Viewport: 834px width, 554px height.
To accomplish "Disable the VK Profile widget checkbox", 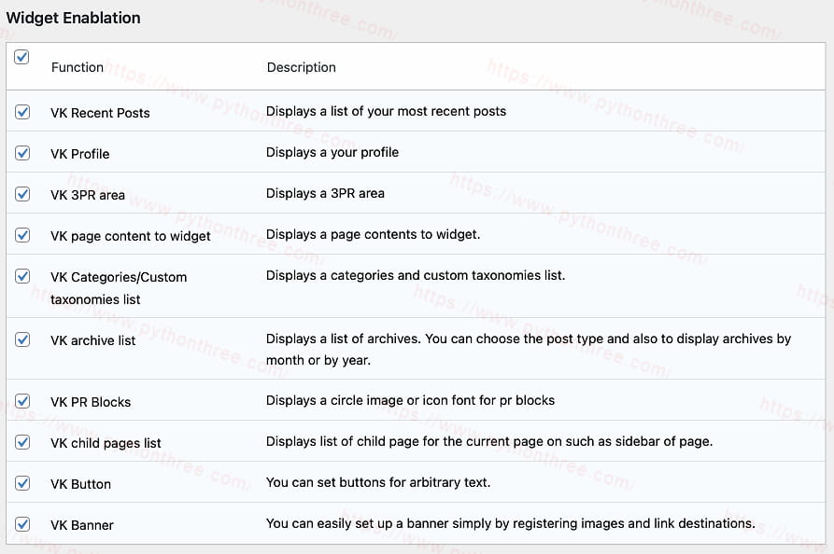I will pyautogui.click(x=22, y=153).
